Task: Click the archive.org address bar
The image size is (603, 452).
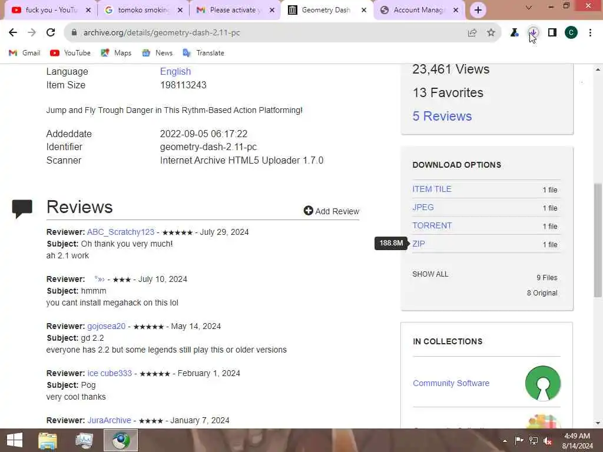Action: (269, 33)
